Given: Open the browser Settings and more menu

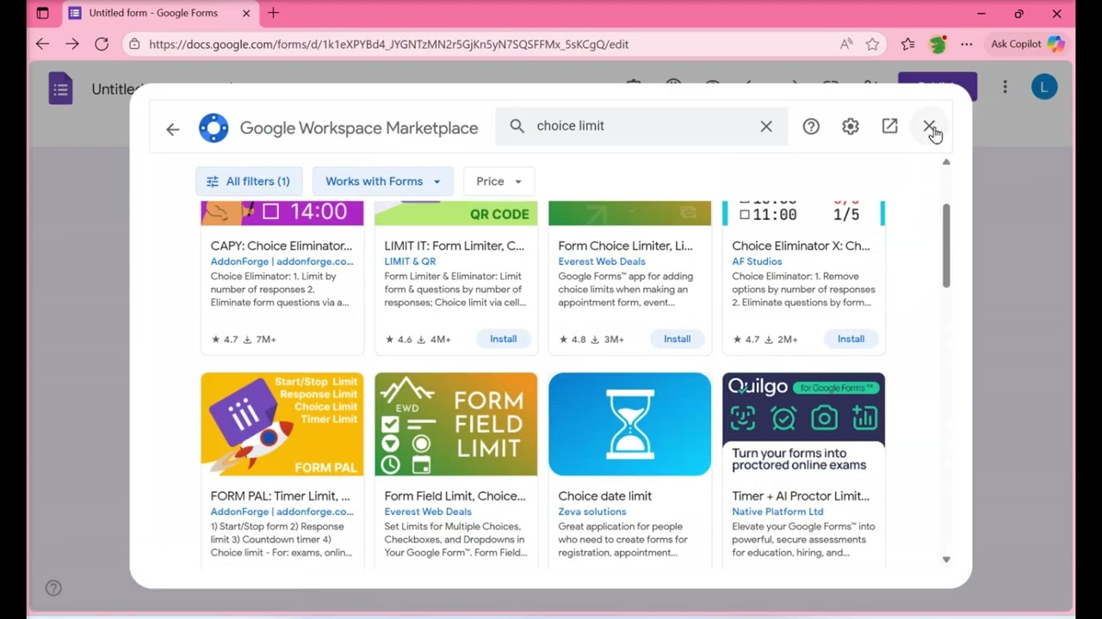Looking at the screenshot, I should pos(967,44).
